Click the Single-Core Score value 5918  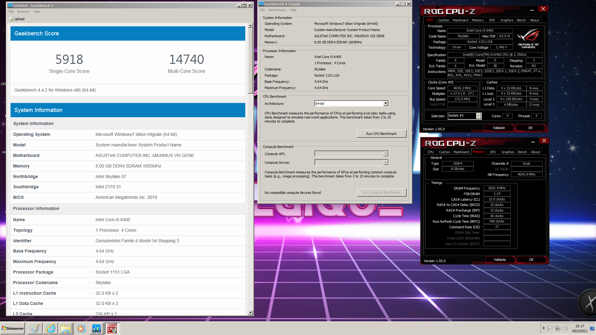(69, 59)
